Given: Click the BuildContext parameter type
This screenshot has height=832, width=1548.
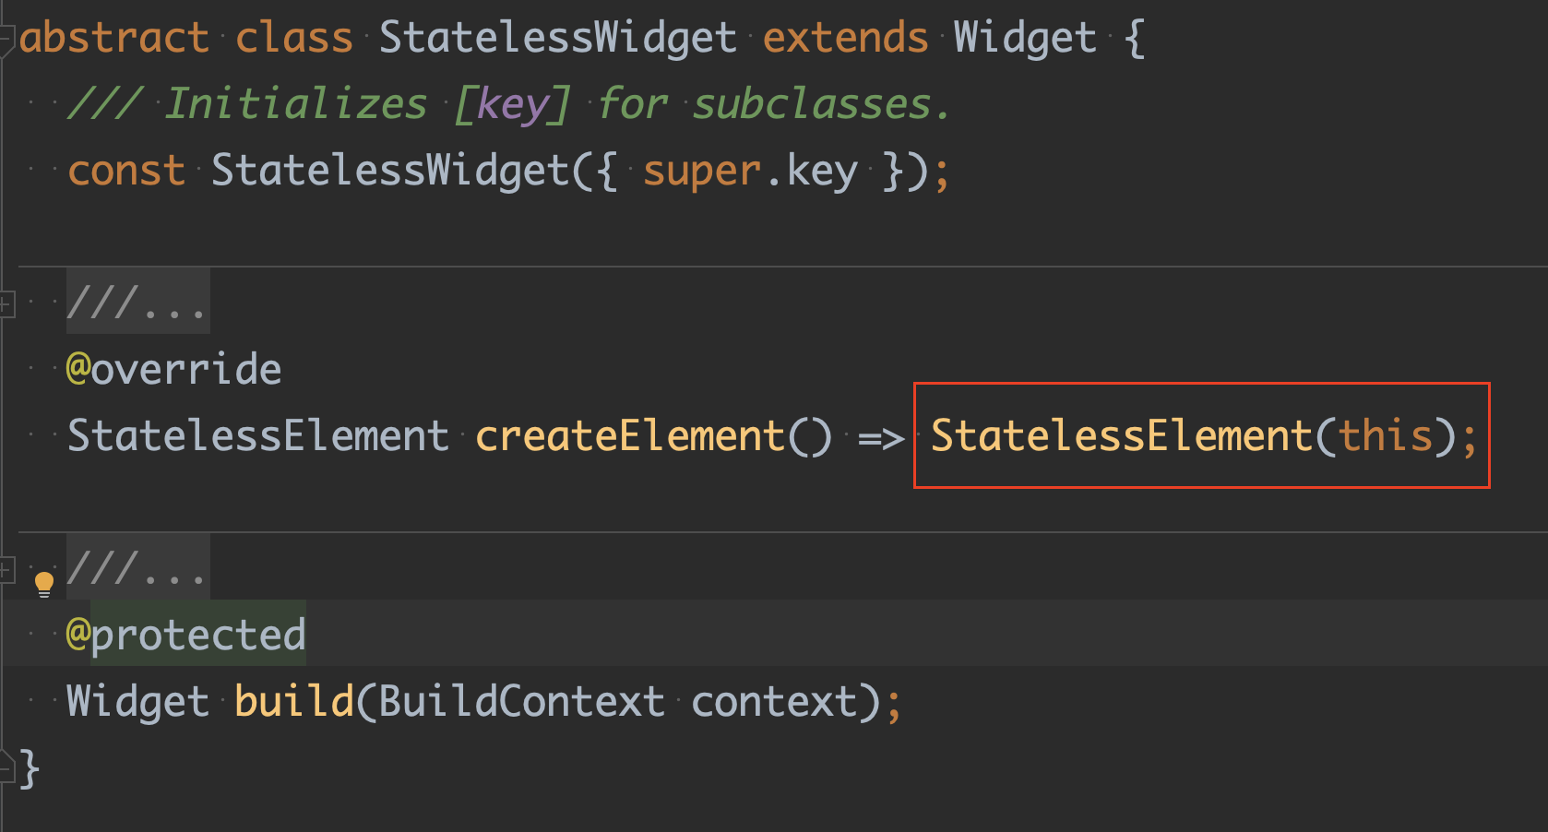Looking at the screenshot, I should 521,701.
